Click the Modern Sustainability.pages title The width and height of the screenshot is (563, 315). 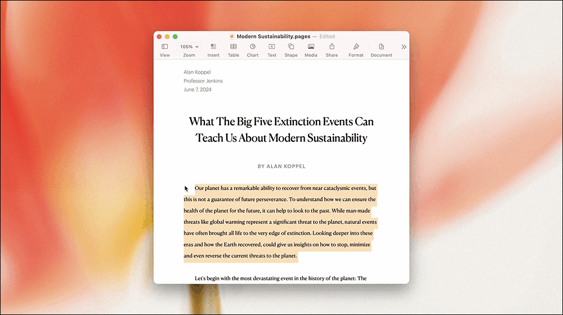click(x=273, y=36)
